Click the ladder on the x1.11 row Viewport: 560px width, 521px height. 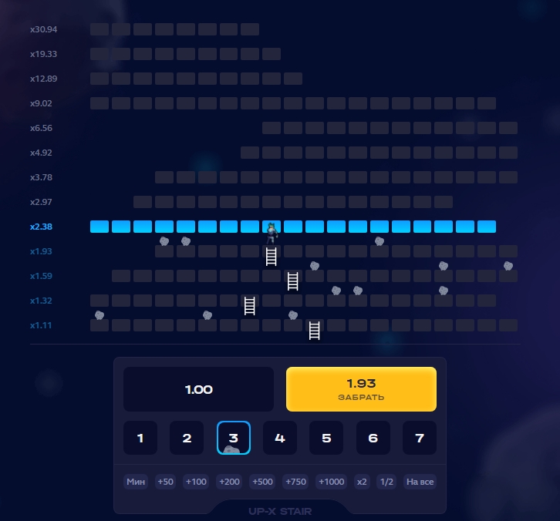(x=314, y=331)
